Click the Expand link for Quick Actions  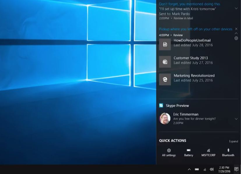click(x=233, y=141)
